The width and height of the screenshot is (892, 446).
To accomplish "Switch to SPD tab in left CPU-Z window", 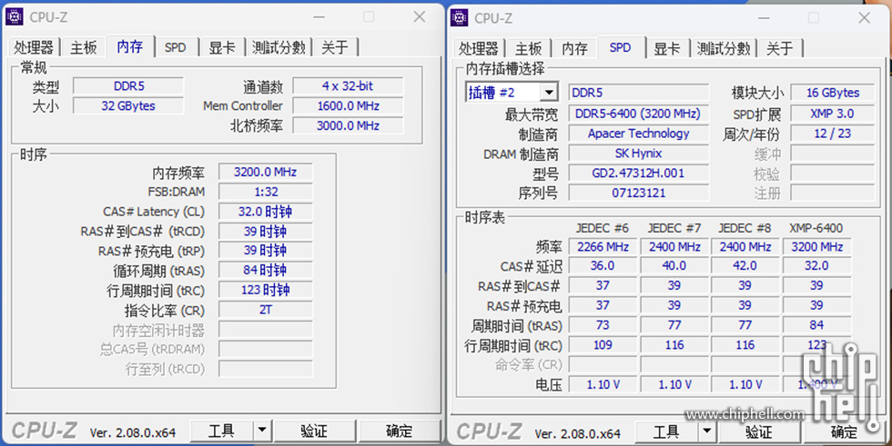I will pyautogui.click(x=175, y=47).
